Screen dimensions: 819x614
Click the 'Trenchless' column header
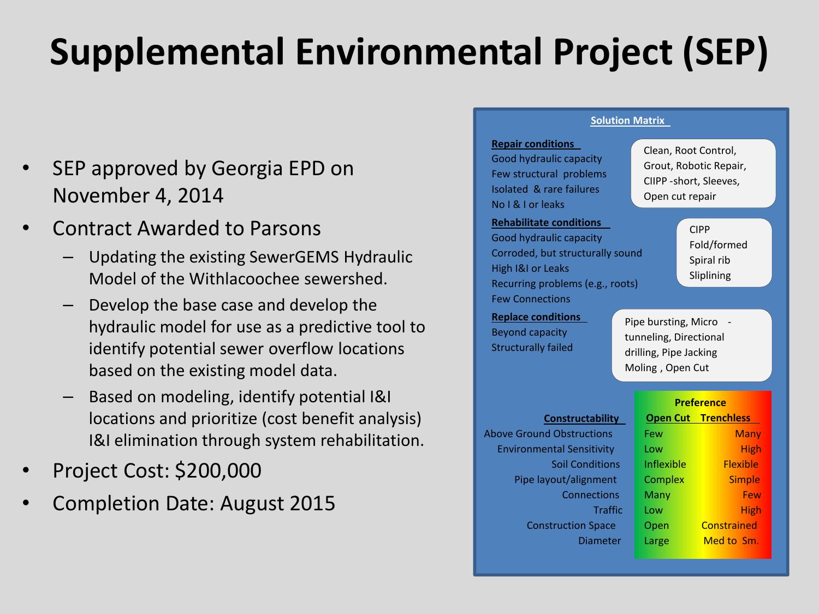[x=726, y=418]
